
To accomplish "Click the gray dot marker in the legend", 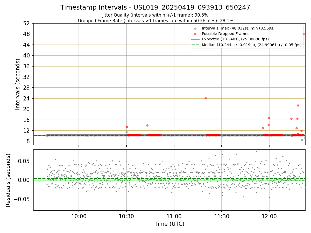I will (195, 28).
